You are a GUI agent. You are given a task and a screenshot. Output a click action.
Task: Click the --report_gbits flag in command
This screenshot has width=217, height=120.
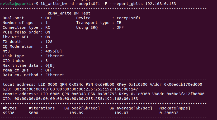pyautogui.click(x=126, y=4)
